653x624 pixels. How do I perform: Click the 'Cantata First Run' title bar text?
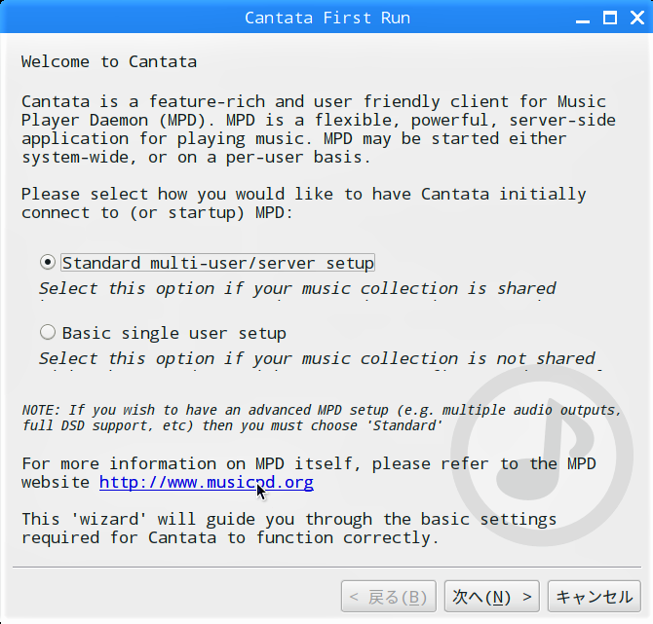point(327,18)
